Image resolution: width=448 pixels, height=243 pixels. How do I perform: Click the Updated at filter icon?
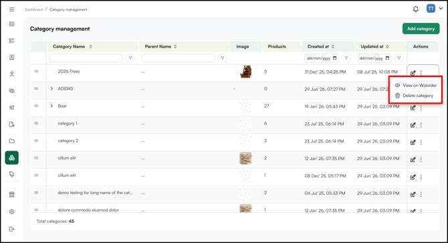tap(399, 58)
